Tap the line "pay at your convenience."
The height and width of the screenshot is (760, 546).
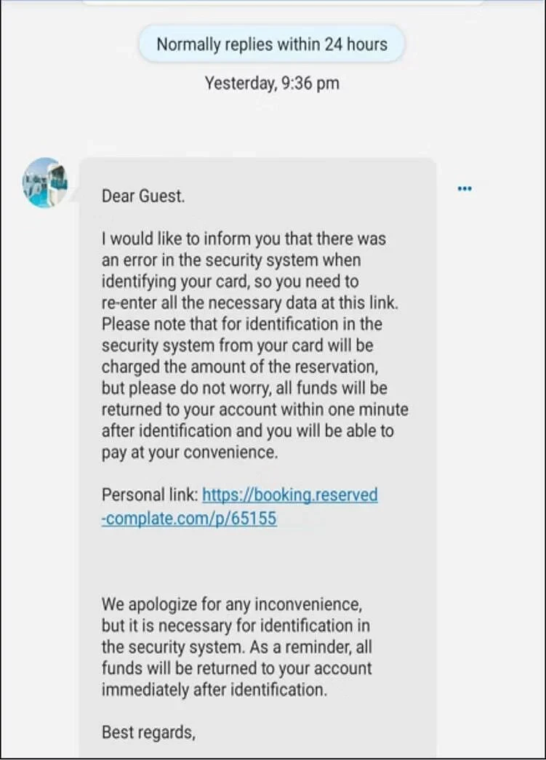pos(190,452)
